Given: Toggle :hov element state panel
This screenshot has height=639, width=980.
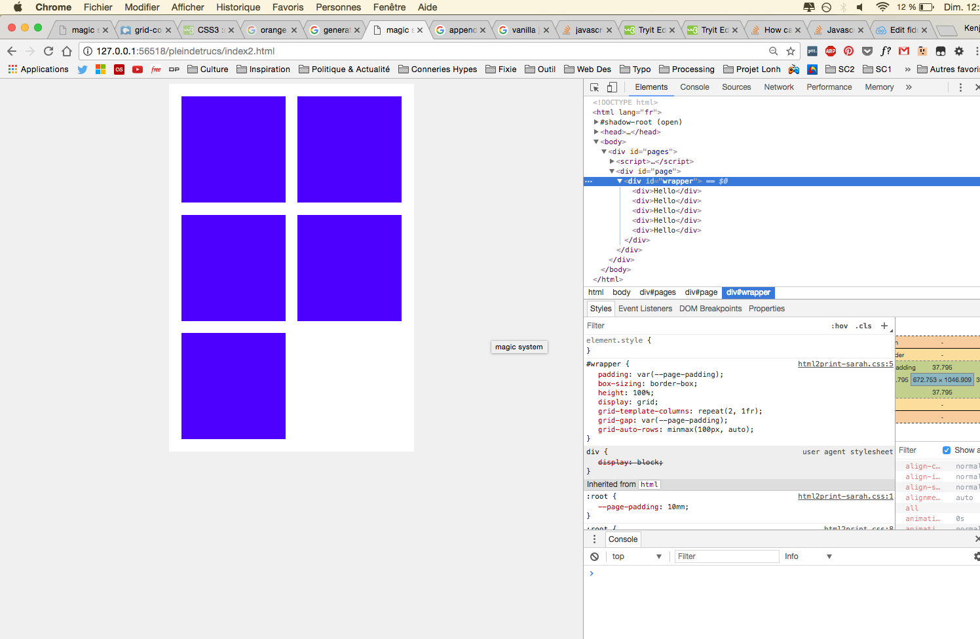Looking at the screenshot, I should [x=839, y=326].
